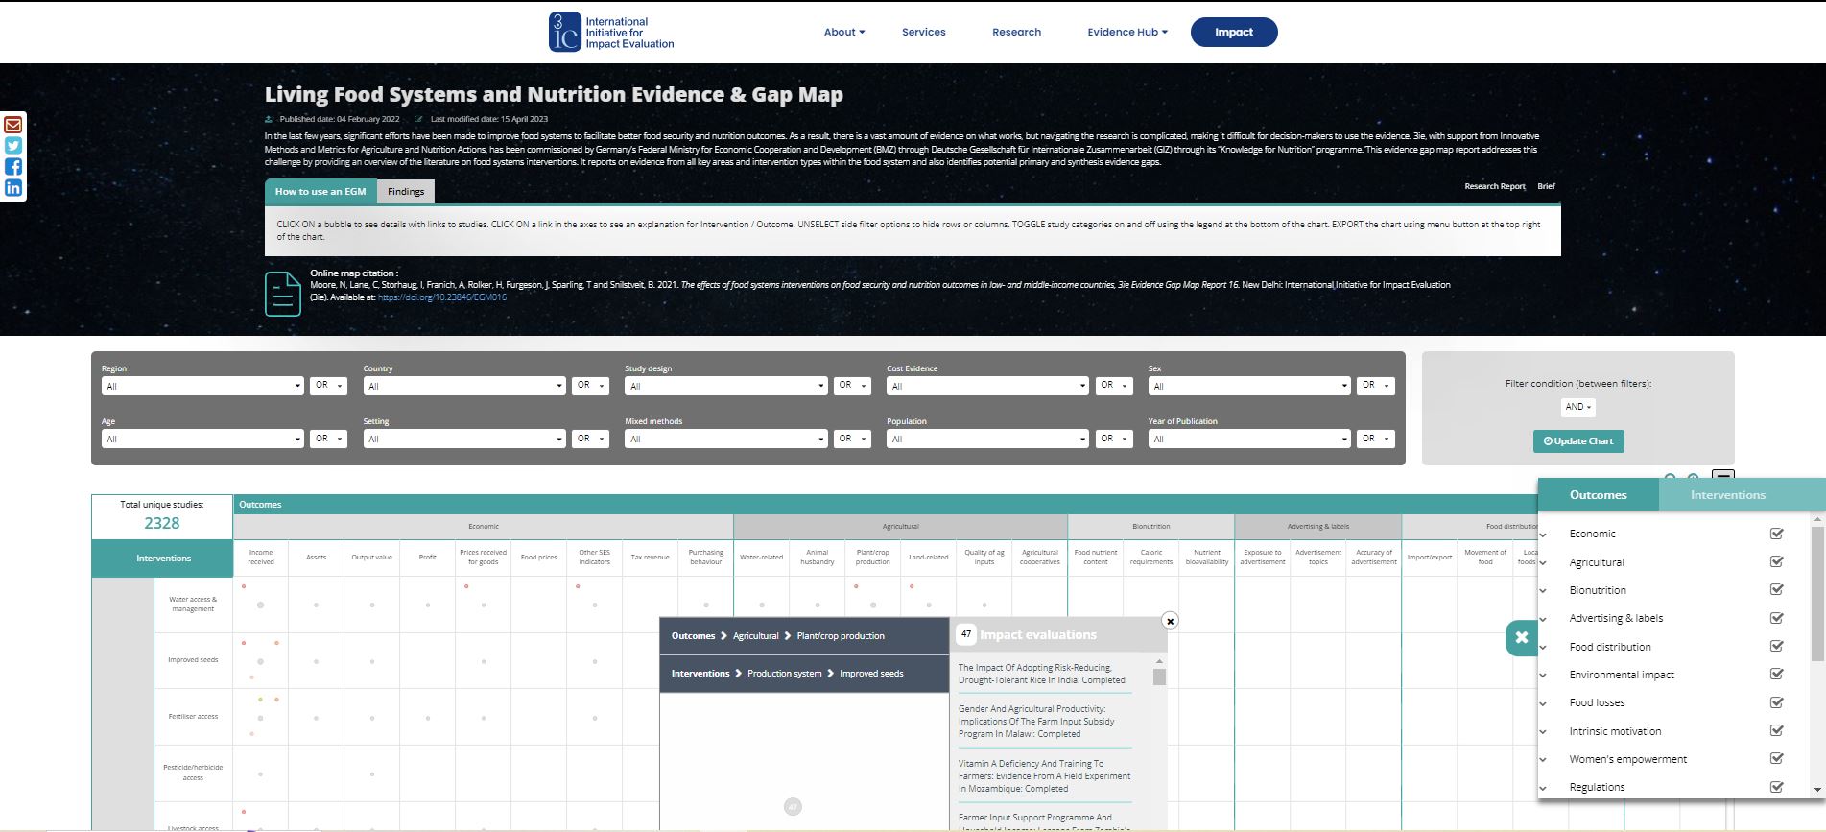Open the Sex filter dropdown
The width and height of the screenshot is (1826, 832).
click(1249, 386)
